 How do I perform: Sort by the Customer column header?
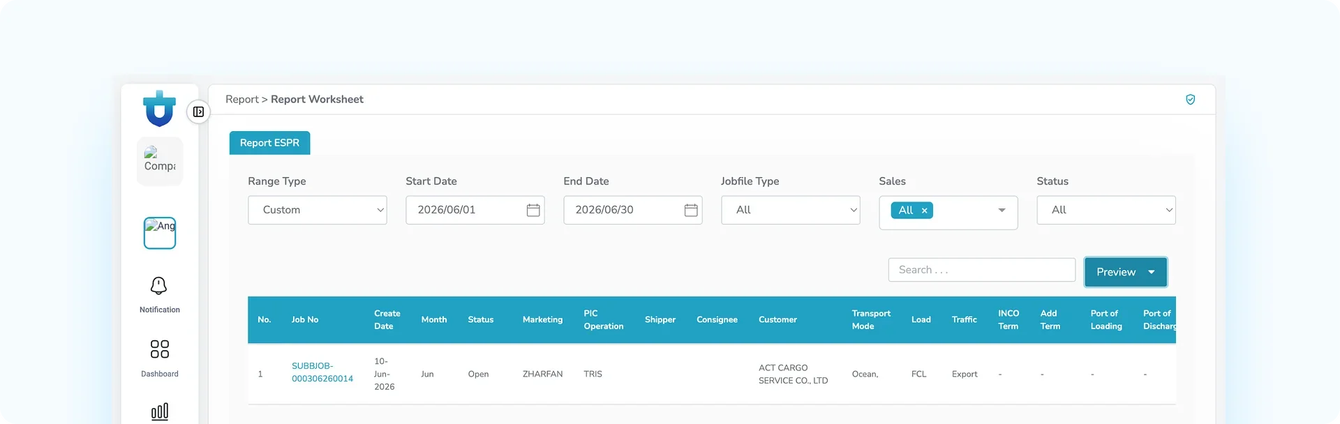coord(777,319)
